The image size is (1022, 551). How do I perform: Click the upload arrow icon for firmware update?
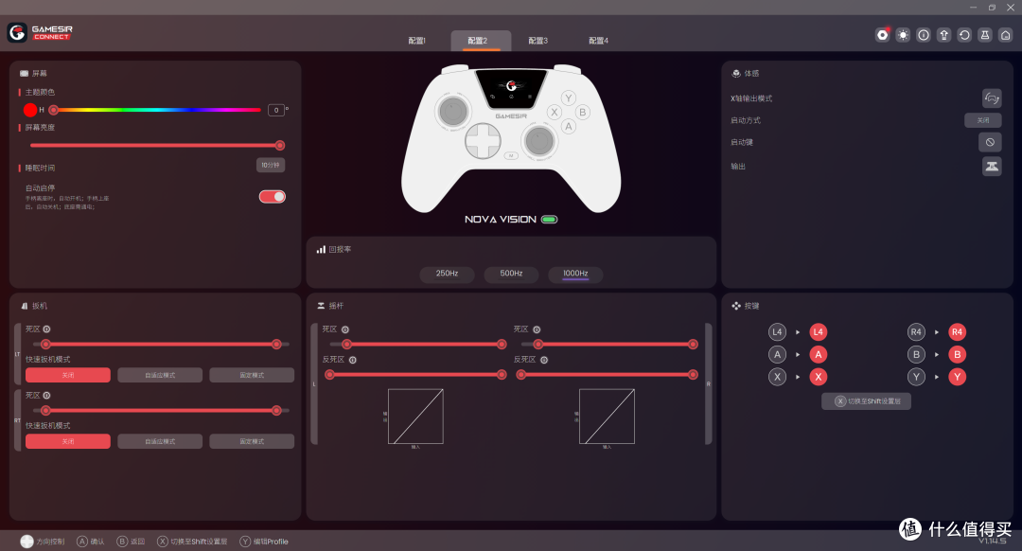[x=943, y=35]
